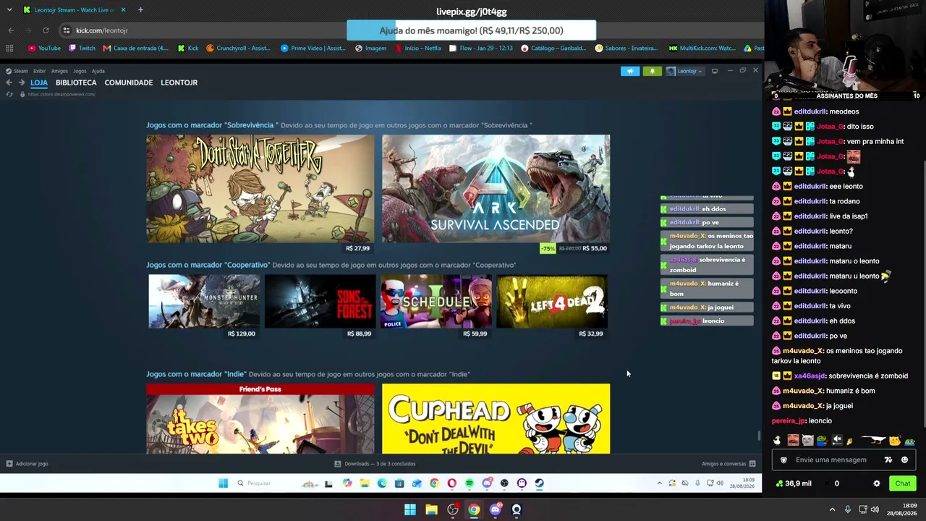Open the Steam Downloads manager icon
The image size is (926, 521).
pyautogui.click(x=337, y=464)
